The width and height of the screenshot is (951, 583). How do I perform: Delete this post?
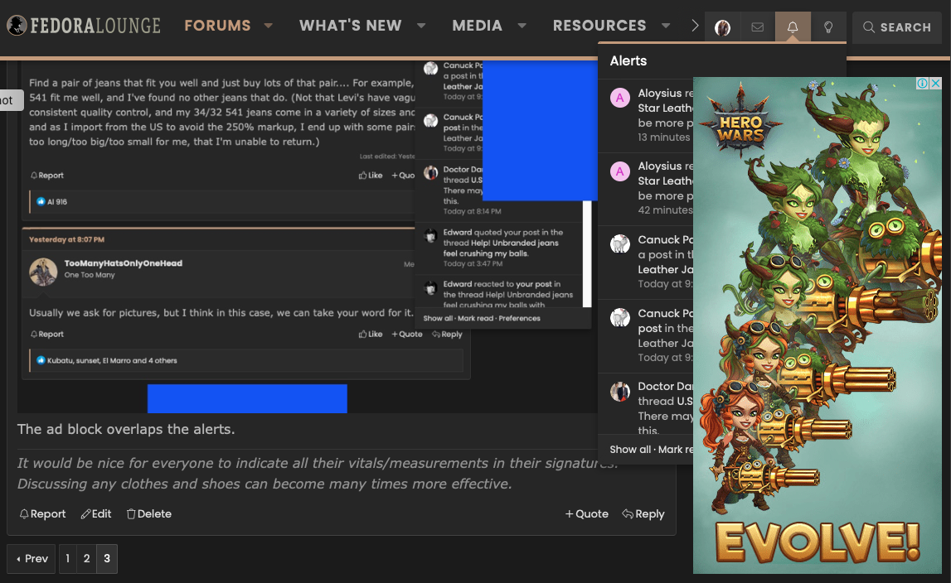tap(149, 514)
